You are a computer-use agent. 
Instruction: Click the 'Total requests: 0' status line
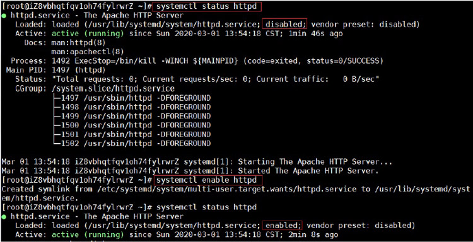click(x=197, y=79)
